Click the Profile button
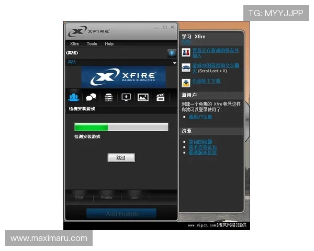 (x=107, y=198)
